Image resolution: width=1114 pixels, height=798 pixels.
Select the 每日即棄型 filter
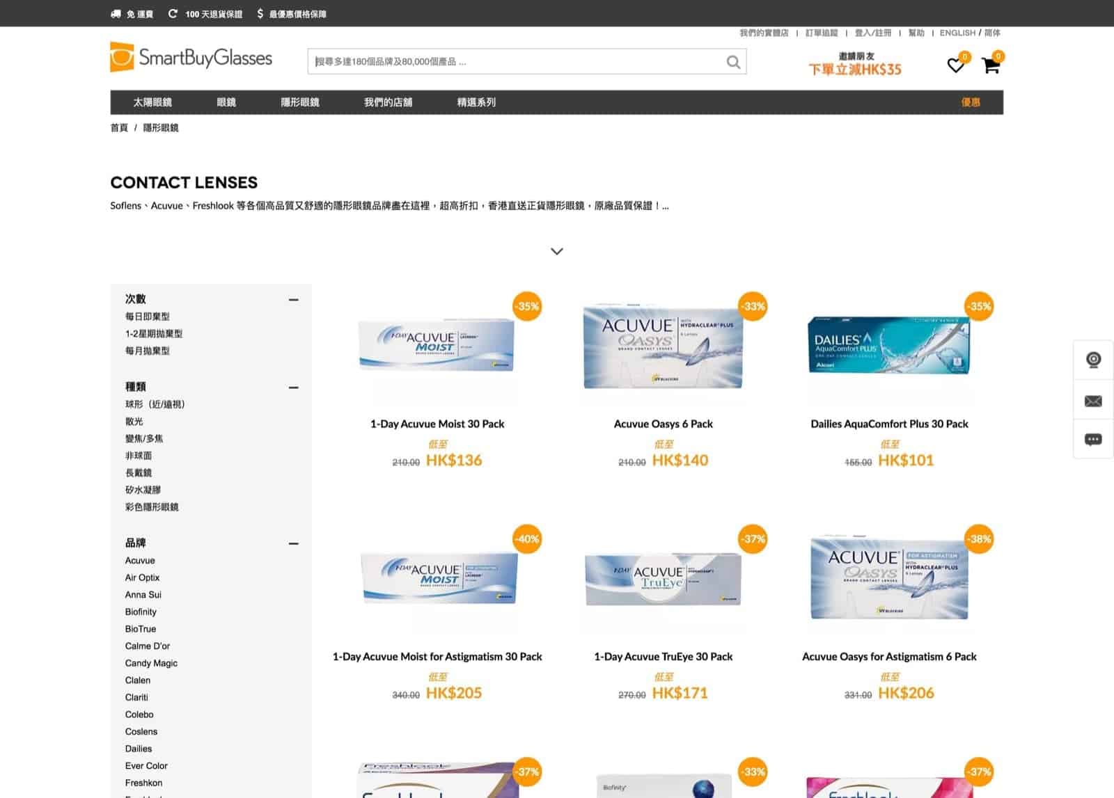(x=148, y=317)
